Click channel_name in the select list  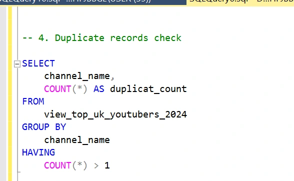point(77,76)
